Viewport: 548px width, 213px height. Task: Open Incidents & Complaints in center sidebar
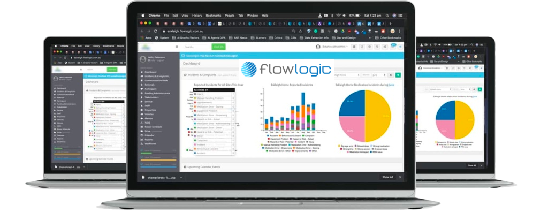[x=157, y=76]
